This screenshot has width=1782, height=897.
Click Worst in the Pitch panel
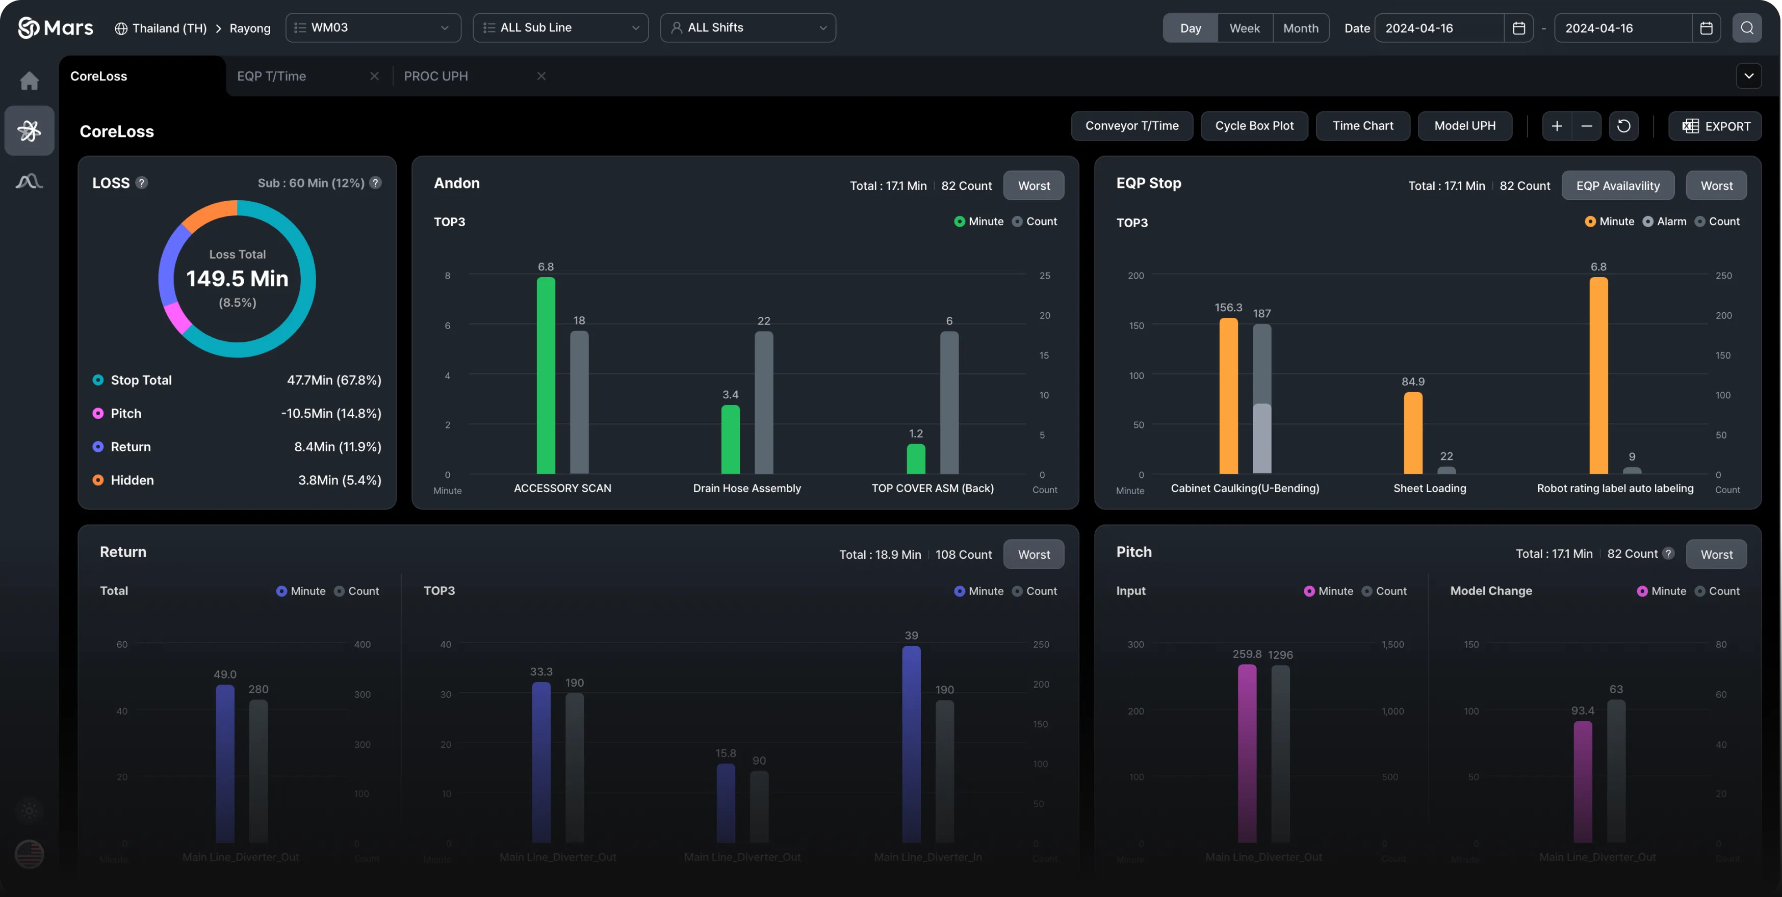click(1716, 554)
